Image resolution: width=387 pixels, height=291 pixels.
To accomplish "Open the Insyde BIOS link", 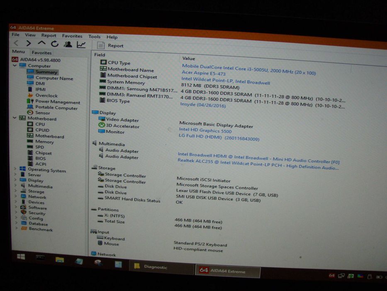I will 203,105.
